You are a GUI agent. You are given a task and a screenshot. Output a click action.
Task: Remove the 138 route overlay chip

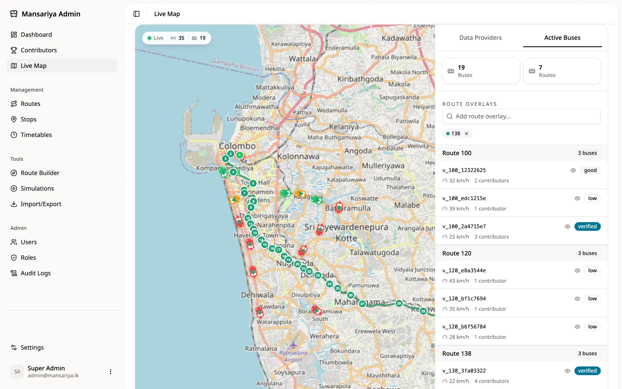pos(466,134)
